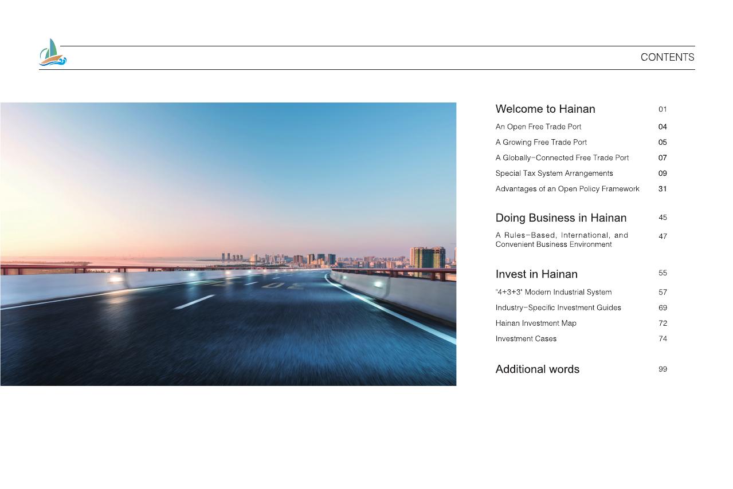Open the Welcome to Hainan section

[x=545, y=109]
